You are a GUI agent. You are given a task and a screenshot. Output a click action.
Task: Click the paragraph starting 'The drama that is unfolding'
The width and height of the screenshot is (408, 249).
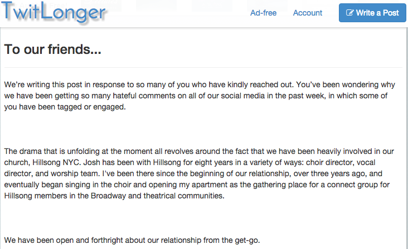point(199,173)
